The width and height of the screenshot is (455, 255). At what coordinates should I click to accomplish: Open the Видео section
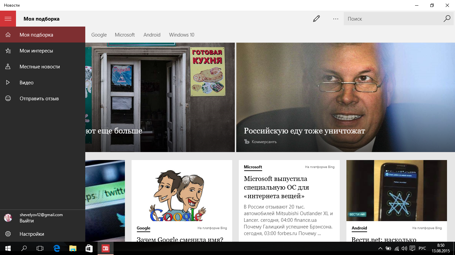[x=43, y=83]
